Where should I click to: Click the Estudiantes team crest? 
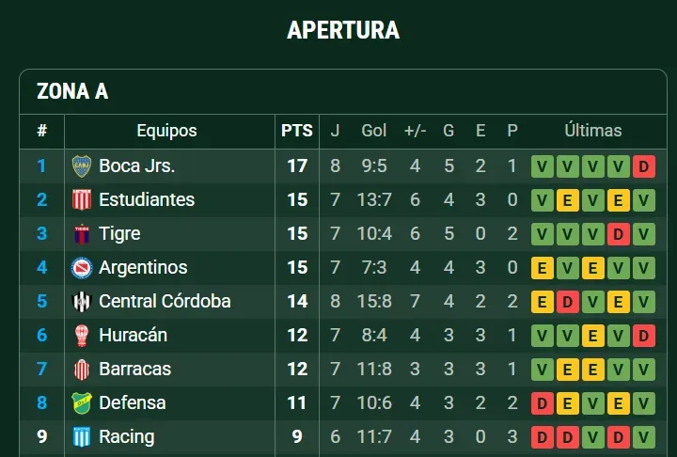(x=82, y=200)
